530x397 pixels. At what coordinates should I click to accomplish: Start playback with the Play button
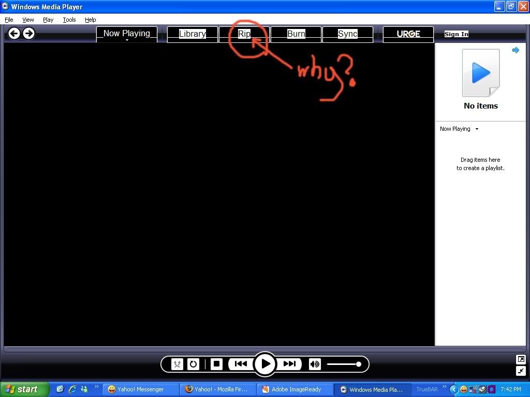(x=265, y=364)
